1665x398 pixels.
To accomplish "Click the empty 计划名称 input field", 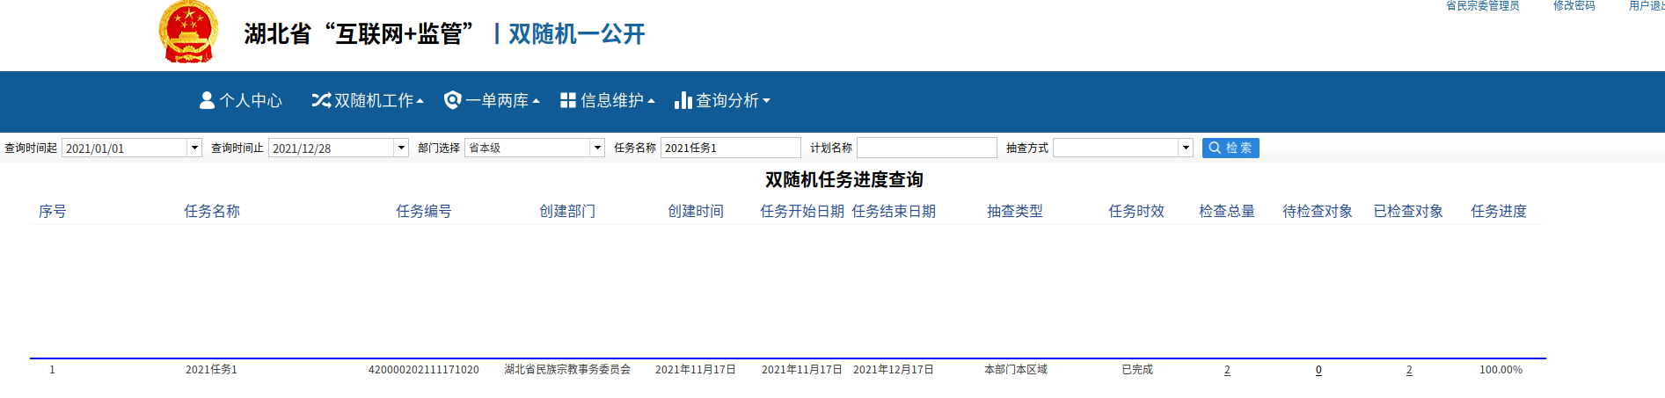I will 926,148.
